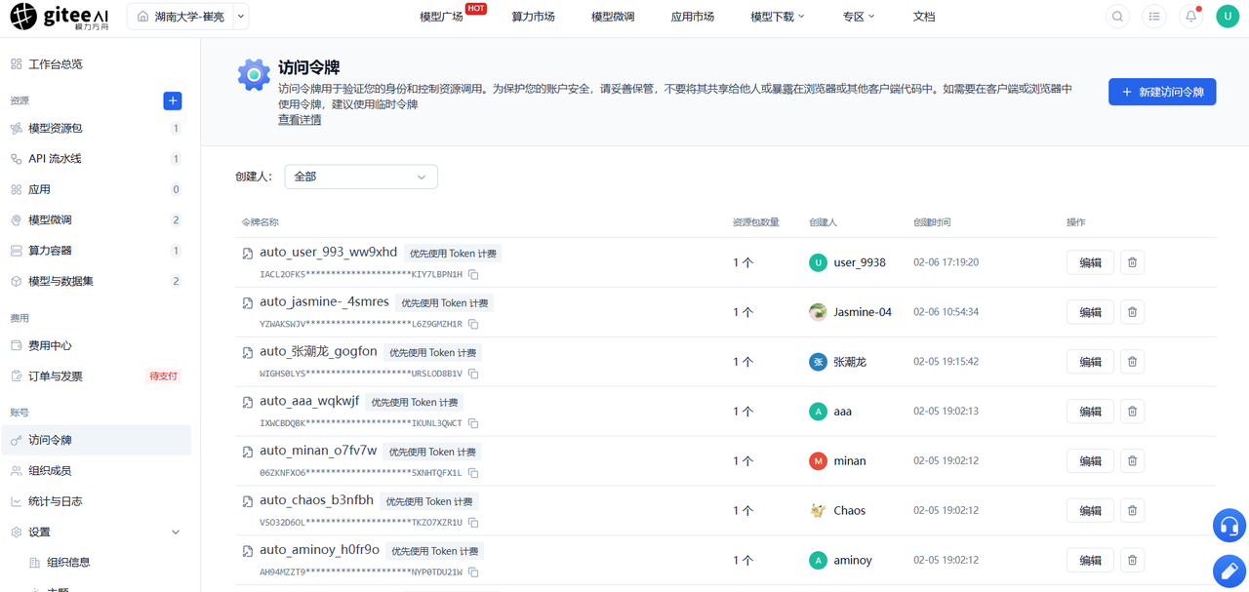Open the headset customer support button

(x=1229, y=526)
